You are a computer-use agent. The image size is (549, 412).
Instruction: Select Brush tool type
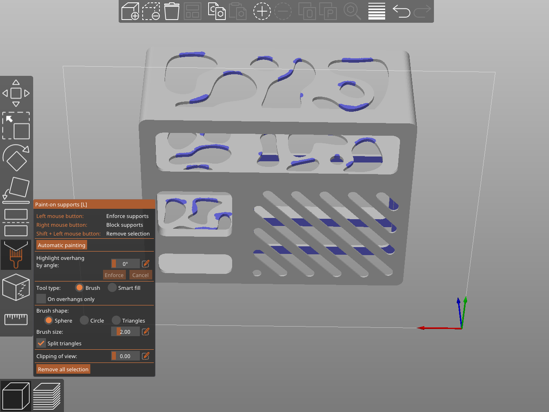[80, 288]
